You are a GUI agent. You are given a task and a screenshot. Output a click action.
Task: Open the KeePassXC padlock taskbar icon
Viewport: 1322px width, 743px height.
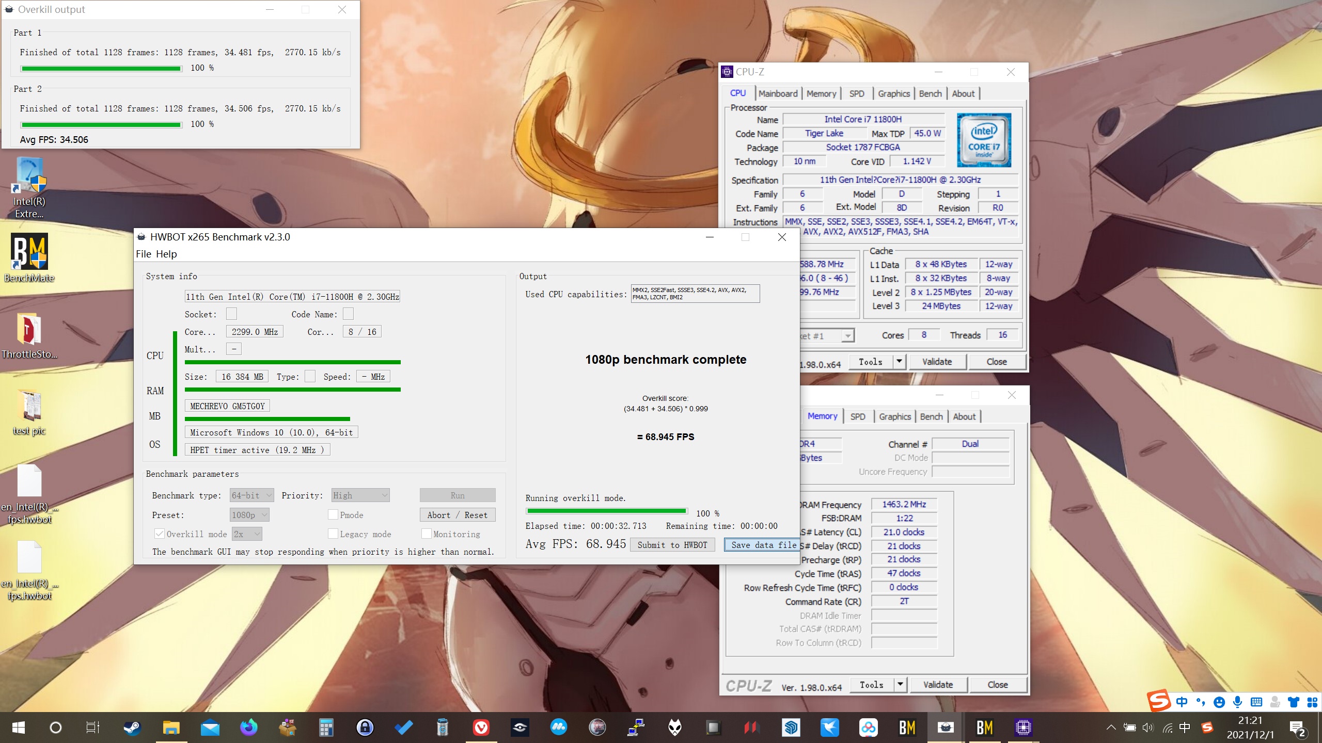[365, 728]
